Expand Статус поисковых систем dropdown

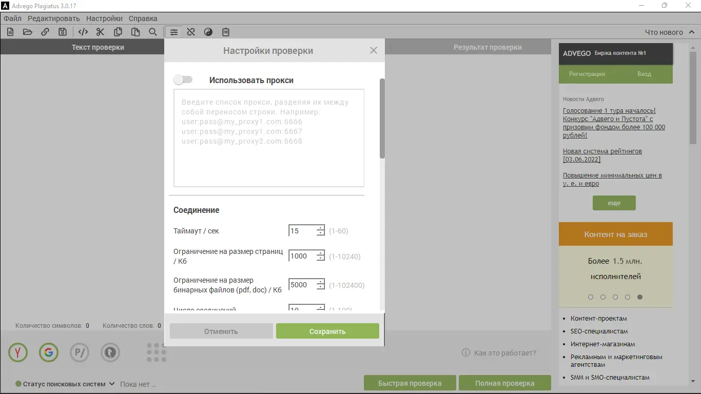112,384
